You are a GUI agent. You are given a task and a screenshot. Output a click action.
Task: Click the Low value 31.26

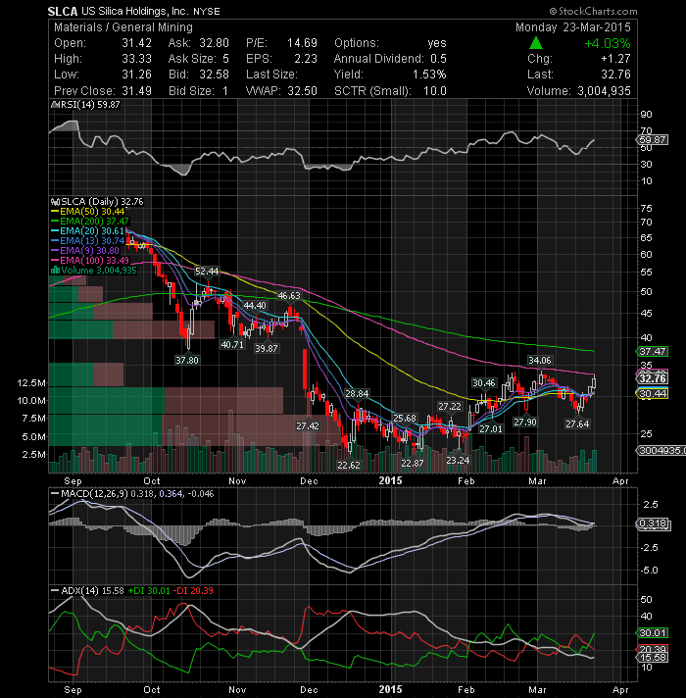point(136,75)
